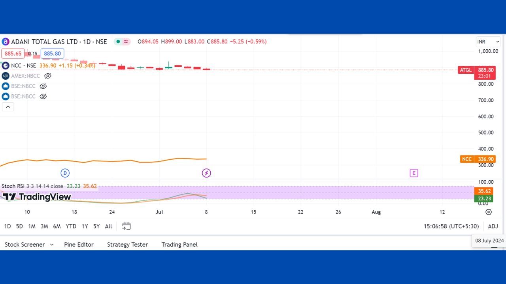Click the second BSE:NBCC logo icon
The height and width of the screenshot is (284, 506).
6,96
